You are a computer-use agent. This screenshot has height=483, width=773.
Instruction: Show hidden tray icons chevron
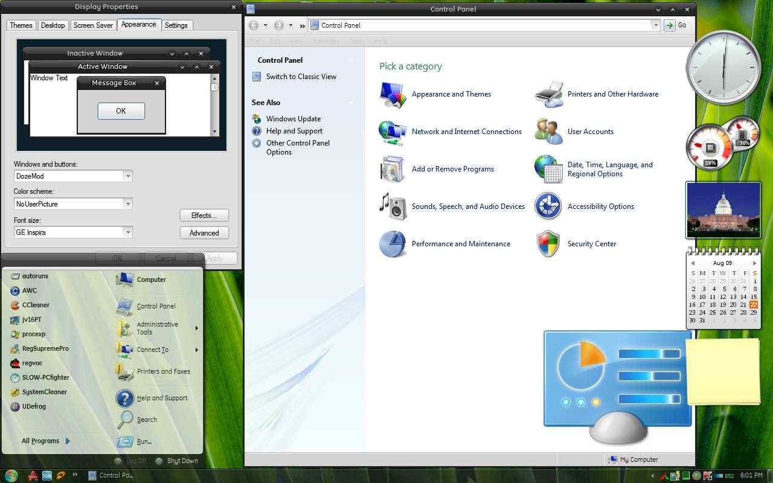click(653, 476)
